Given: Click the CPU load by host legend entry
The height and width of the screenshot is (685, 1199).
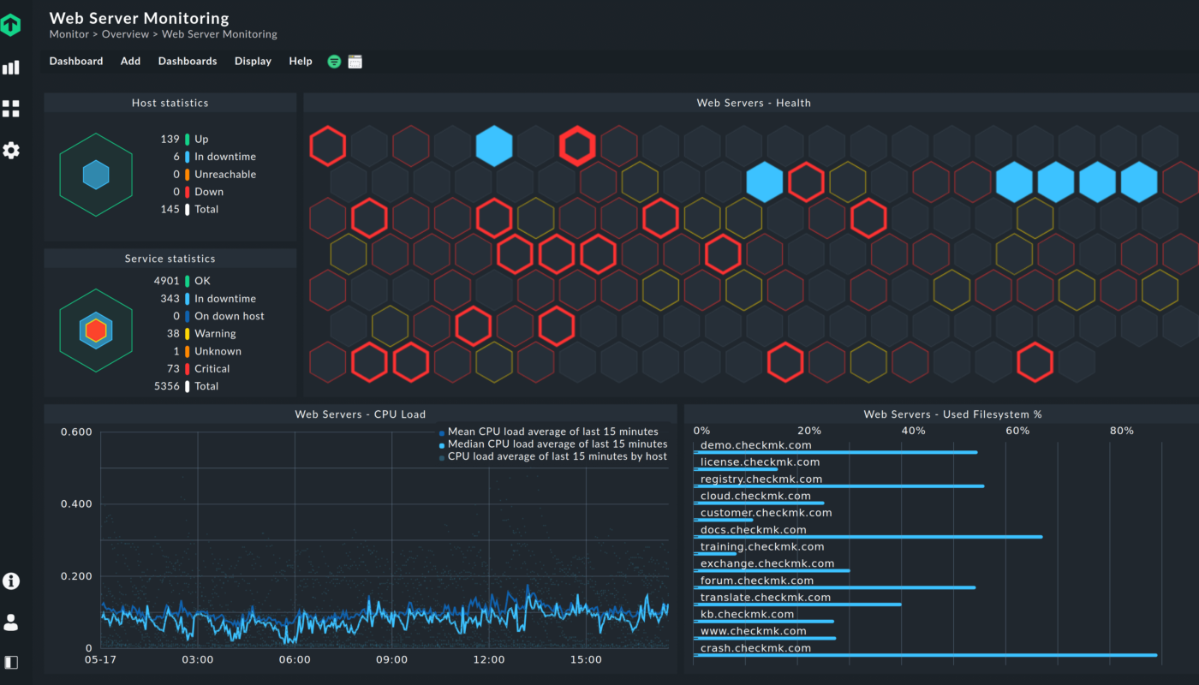Looking at the screenshot, I should click(558, 456).
